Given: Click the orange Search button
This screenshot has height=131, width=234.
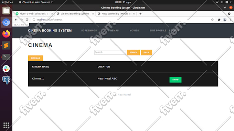Looking at the screenshot, I should (x=133, y=52).
